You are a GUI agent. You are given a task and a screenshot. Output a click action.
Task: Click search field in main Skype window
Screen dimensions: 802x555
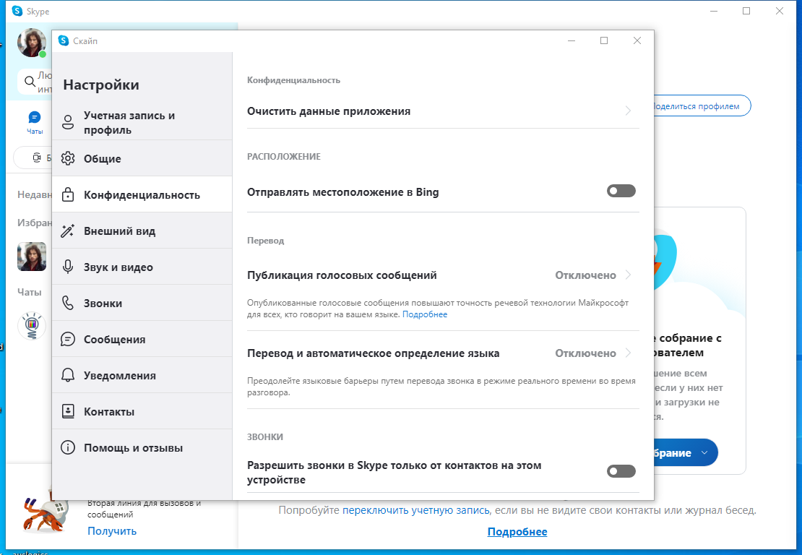click(35, 82)
